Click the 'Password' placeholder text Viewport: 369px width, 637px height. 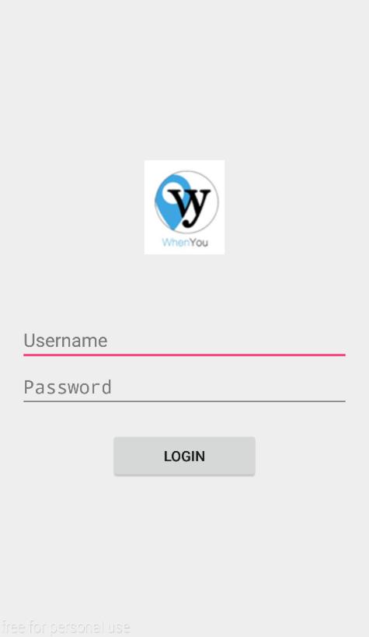[x=68, y=387]
